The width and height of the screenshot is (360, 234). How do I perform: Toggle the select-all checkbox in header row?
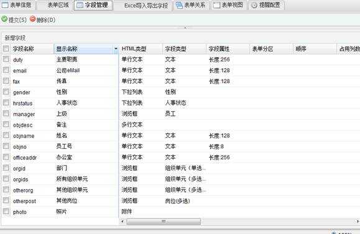pos(6,48)
